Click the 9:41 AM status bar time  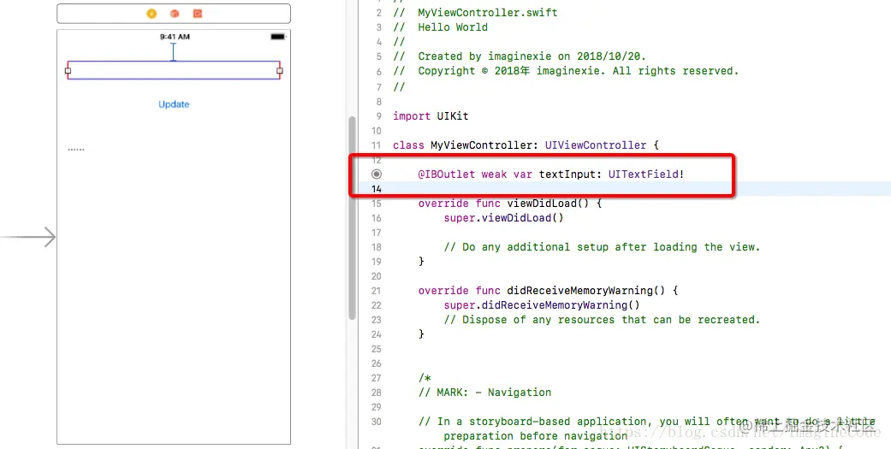tap(175, 37)
